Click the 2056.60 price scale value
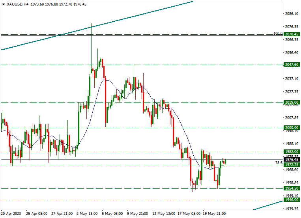 292,52
